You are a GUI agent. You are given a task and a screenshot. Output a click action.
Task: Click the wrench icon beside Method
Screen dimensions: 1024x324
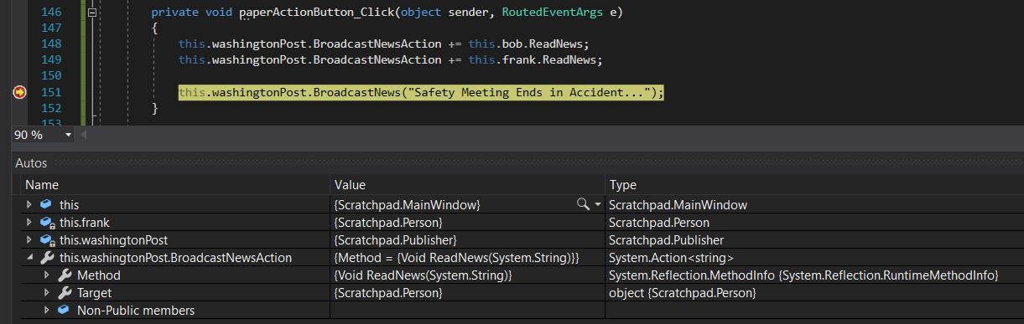65,275
